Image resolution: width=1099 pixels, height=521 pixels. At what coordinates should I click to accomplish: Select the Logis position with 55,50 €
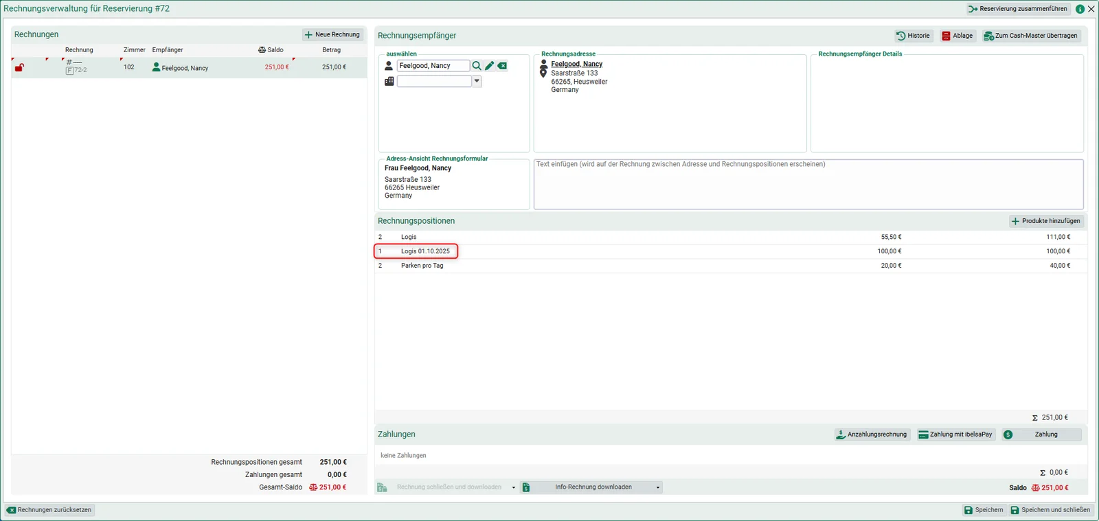(x=731, y=237)
